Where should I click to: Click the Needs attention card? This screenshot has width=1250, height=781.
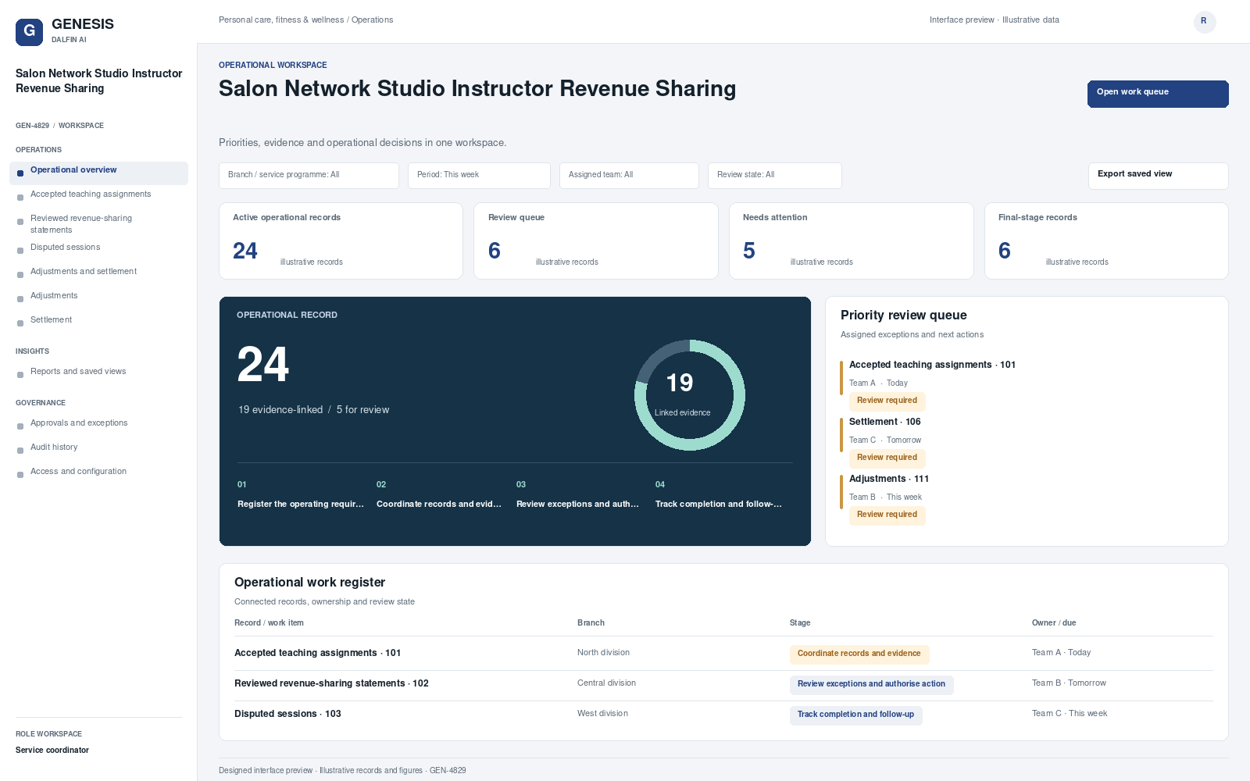851,241
